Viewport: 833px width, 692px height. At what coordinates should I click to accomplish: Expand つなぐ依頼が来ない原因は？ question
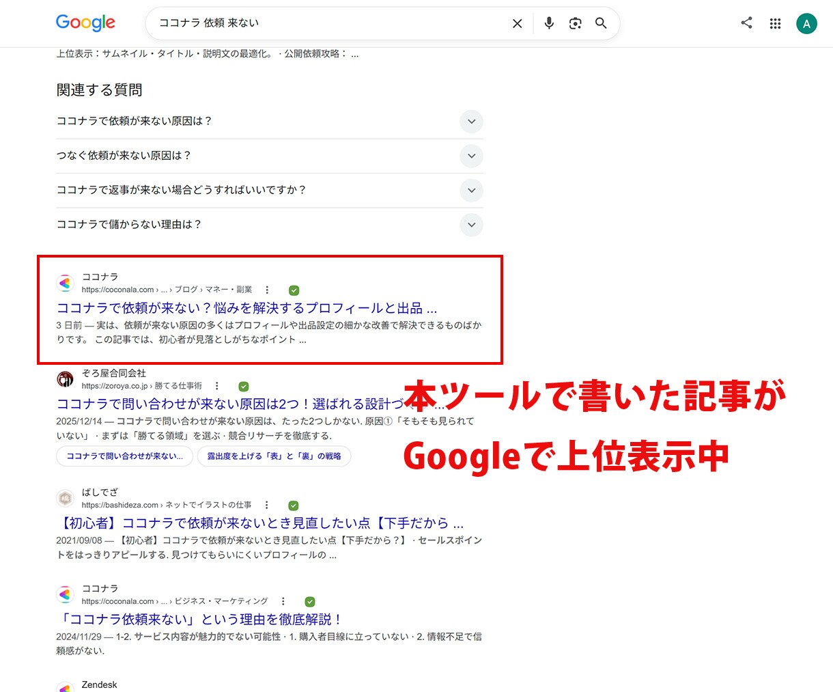[x=270, y=156]
